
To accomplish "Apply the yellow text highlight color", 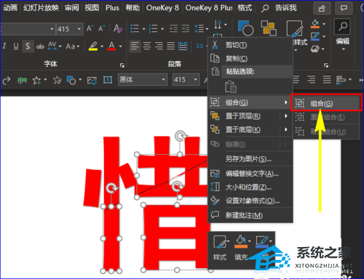I will click(x=93, y=46).
